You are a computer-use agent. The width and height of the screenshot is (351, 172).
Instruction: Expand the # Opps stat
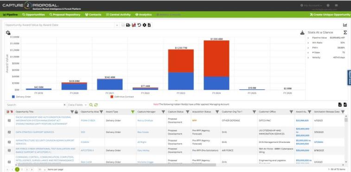point(308,52)
